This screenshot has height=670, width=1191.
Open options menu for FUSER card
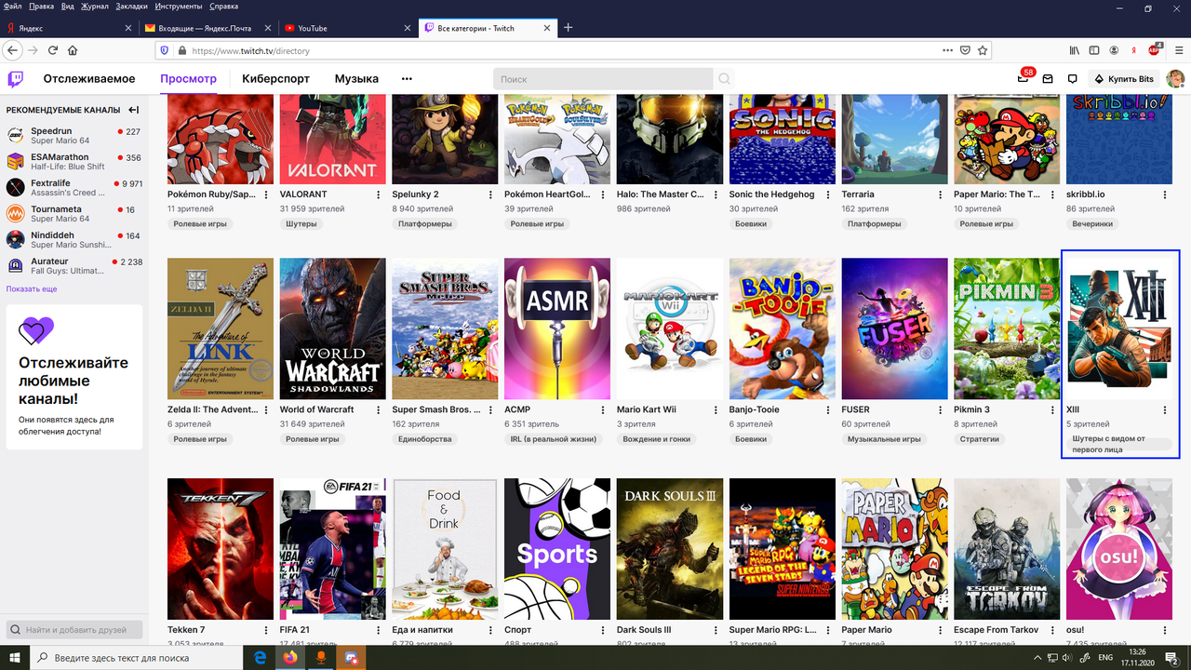[941, 409]
